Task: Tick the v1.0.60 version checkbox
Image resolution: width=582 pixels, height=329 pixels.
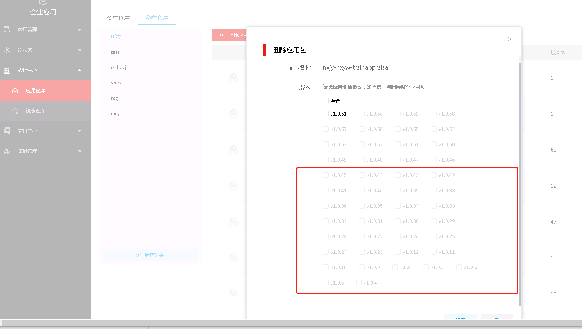Action: pos(362,114)
